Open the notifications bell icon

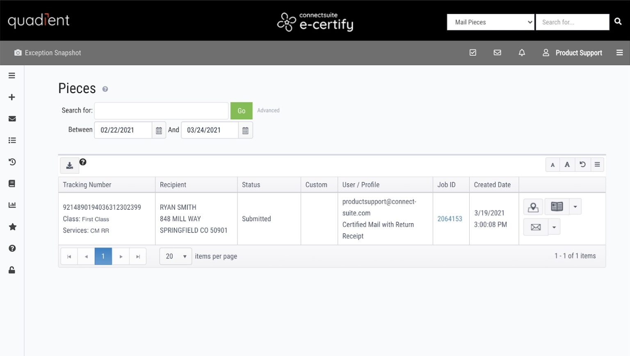click(522, 52)
